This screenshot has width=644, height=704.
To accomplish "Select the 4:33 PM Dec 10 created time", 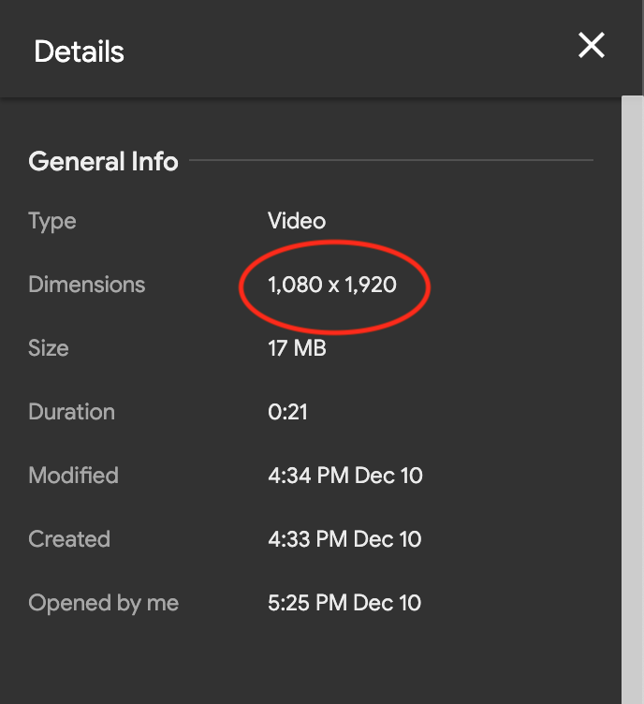I will click(344, 539).
